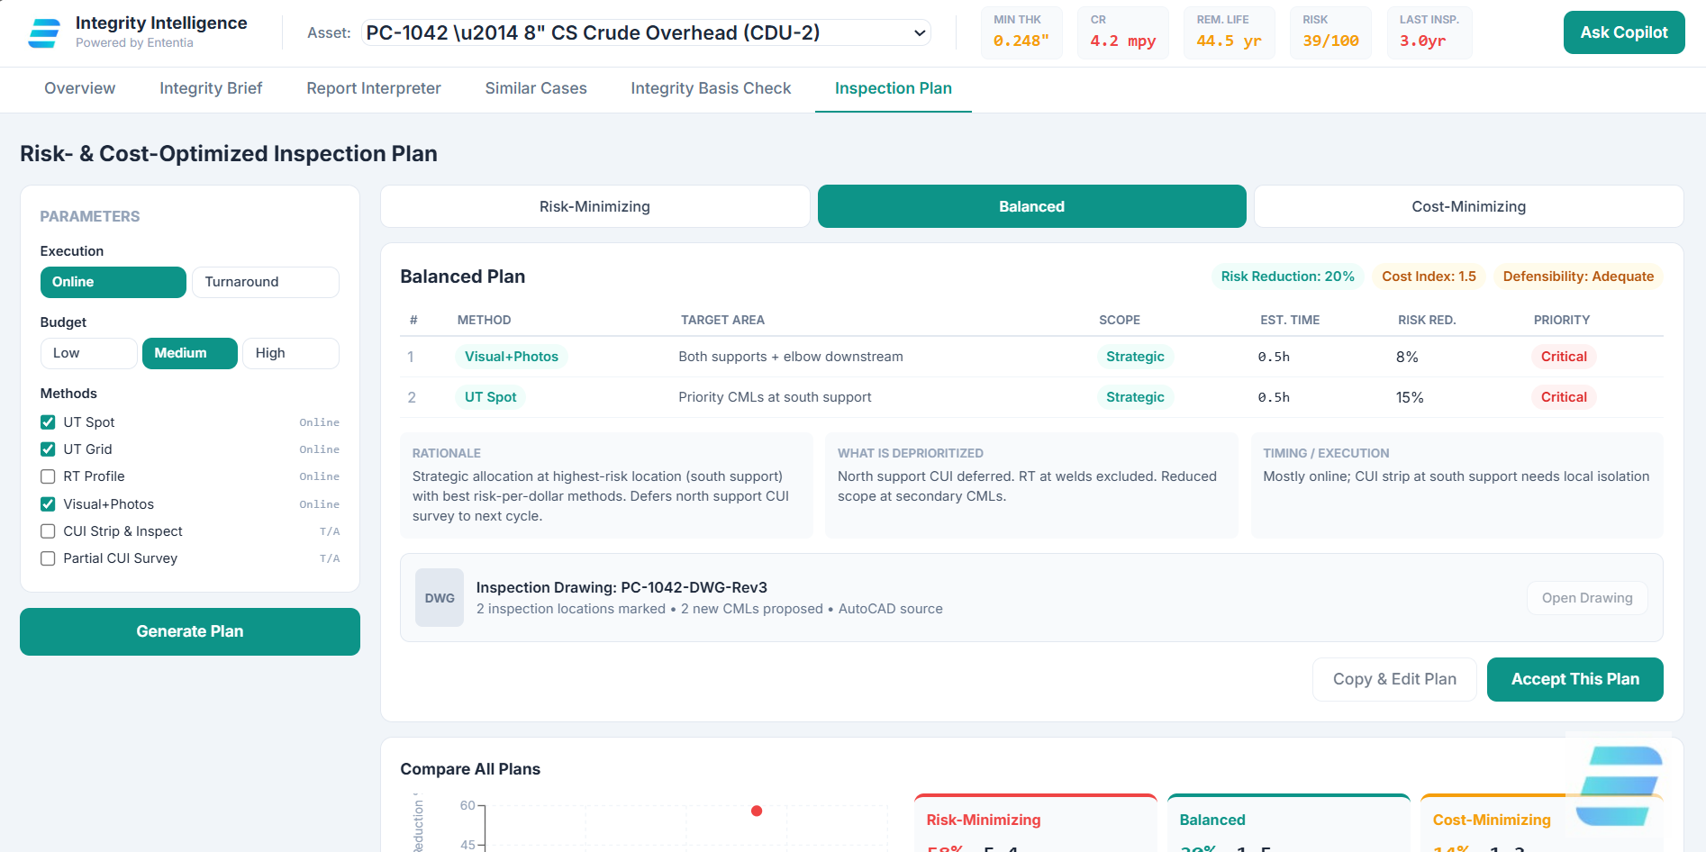Select the Visual+Photos method tag in row 1
Image resolution: width=1706 pixels, height=852 pixels.
pos(512,357)
